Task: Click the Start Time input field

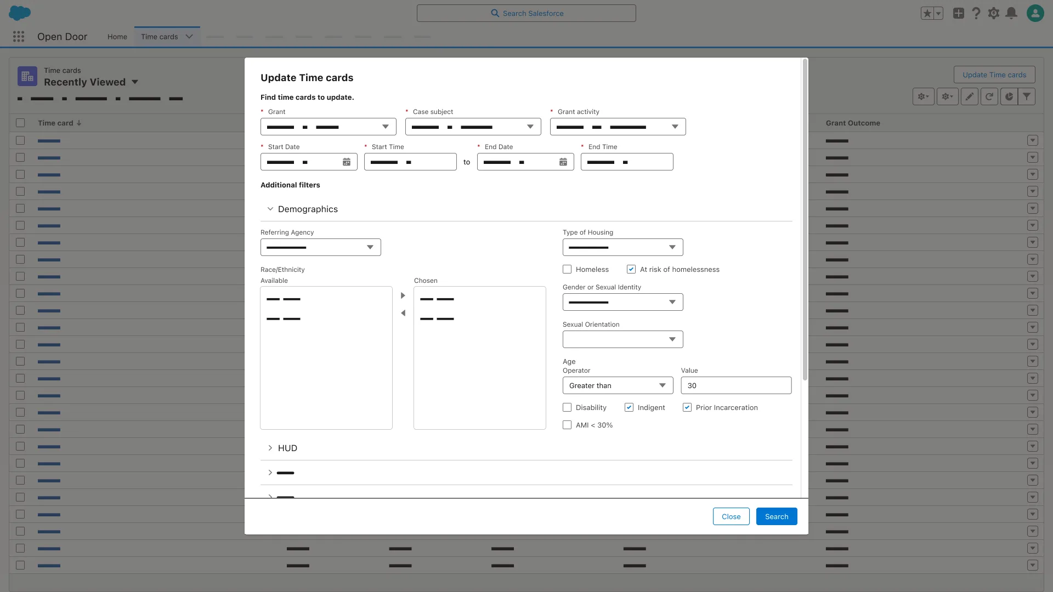Action: tap(410, 162)
